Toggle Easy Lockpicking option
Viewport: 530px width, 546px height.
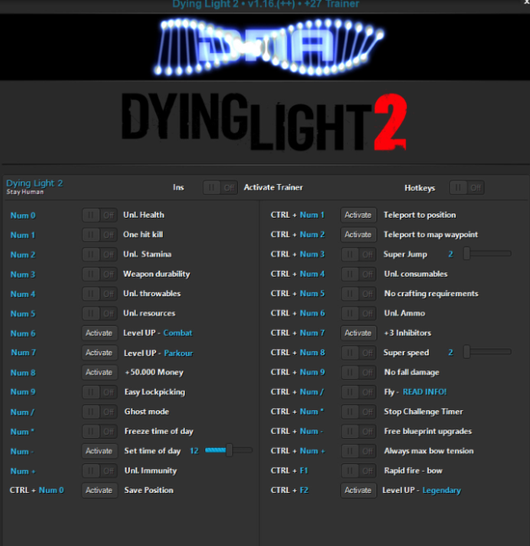[100, 392]
